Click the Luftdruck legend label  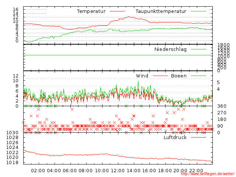click(x=175, y=137)
